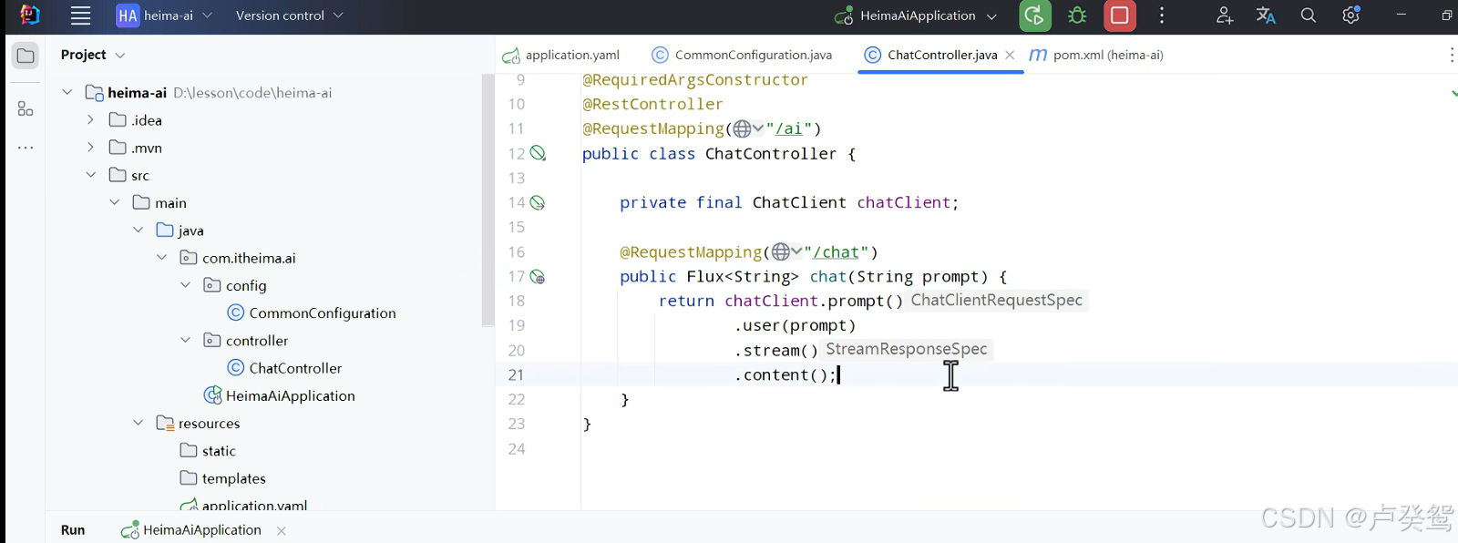Click globe icon in @RequestMapping "/ai"
1458x543 pixels.
point(743,129)
